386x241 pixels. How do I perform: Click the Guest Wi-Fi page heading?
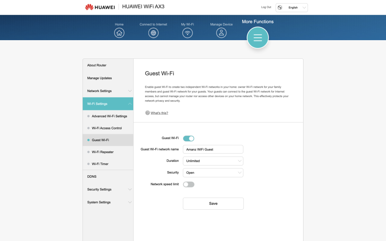[160, 73]
